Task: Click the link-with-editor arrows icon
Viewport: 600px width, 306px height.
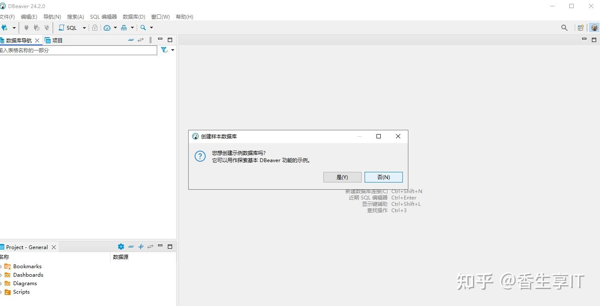Action: (x=141, y=40)
